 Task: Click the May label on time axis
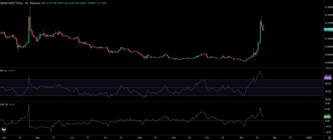pyautogui.click(x=37, y=138)
